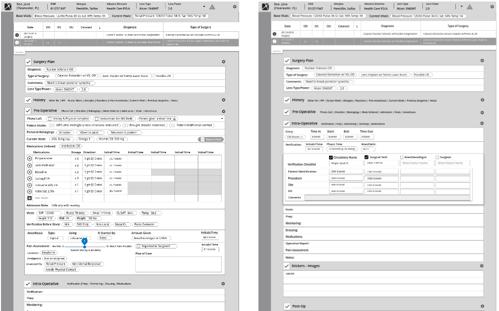Jump to Medications in right Intra-Operative nav
This screenshot has width=499, height=311.
click(378, 124)
